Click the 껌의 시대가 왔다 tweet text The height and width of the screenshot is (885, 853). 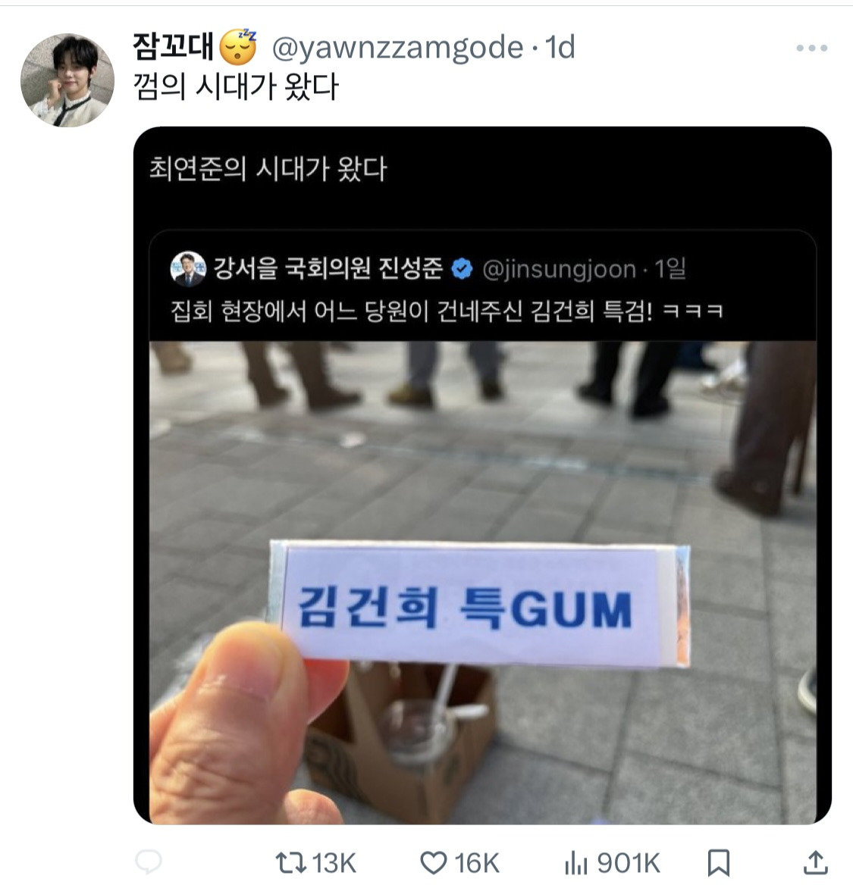click(236, 86)
